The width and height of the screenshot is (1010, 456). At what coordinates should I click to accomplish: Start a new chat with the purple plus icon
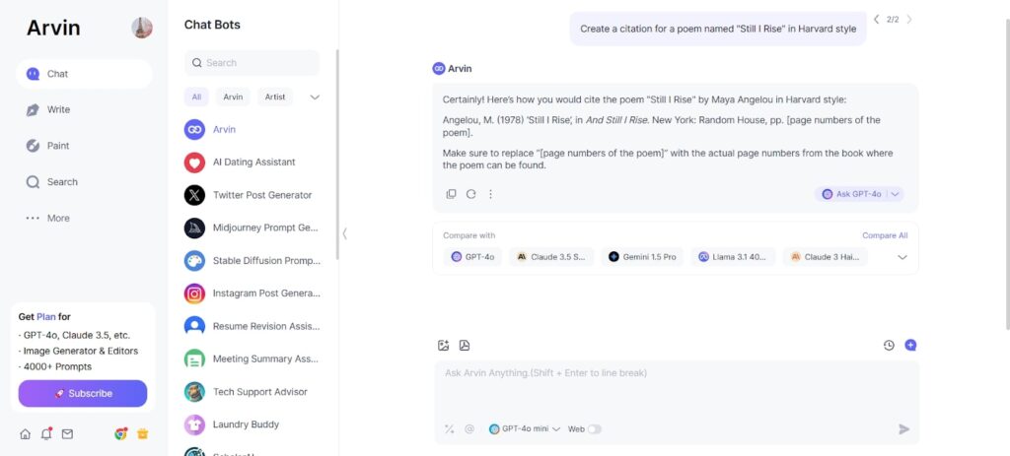point(910,346)
